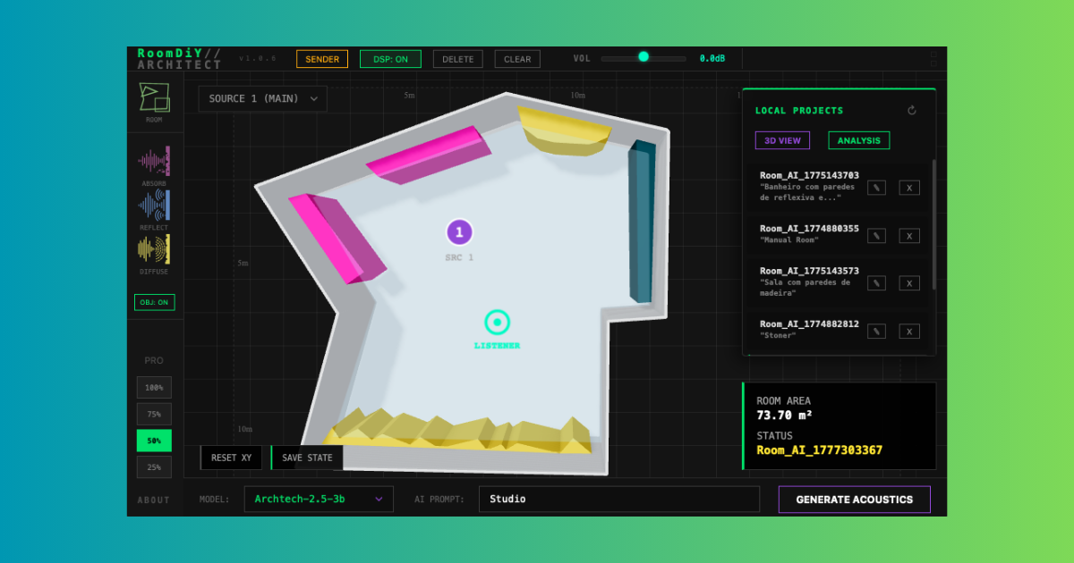The image size is (1074, 563).
Task: Click the cyan Listener marker
Action: [497, 322]
